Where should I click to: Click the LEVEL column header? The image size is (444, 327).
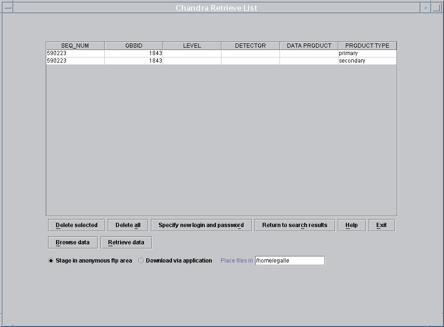click(192, 46)
